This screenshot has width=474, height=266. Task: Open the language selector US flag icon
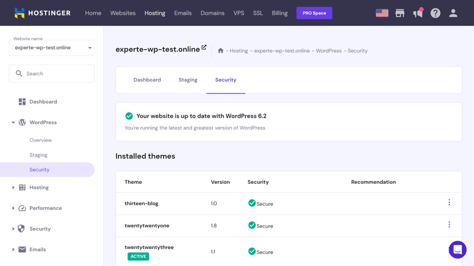pyautogui.click(x=382, y=13)
